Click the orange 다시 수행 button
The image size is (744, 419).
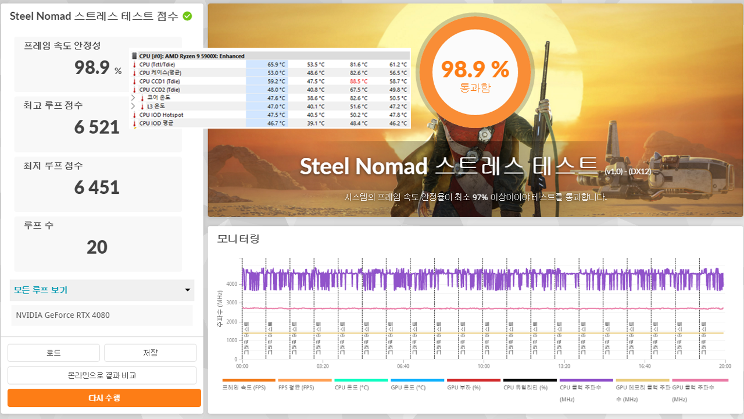coord(104,398)
